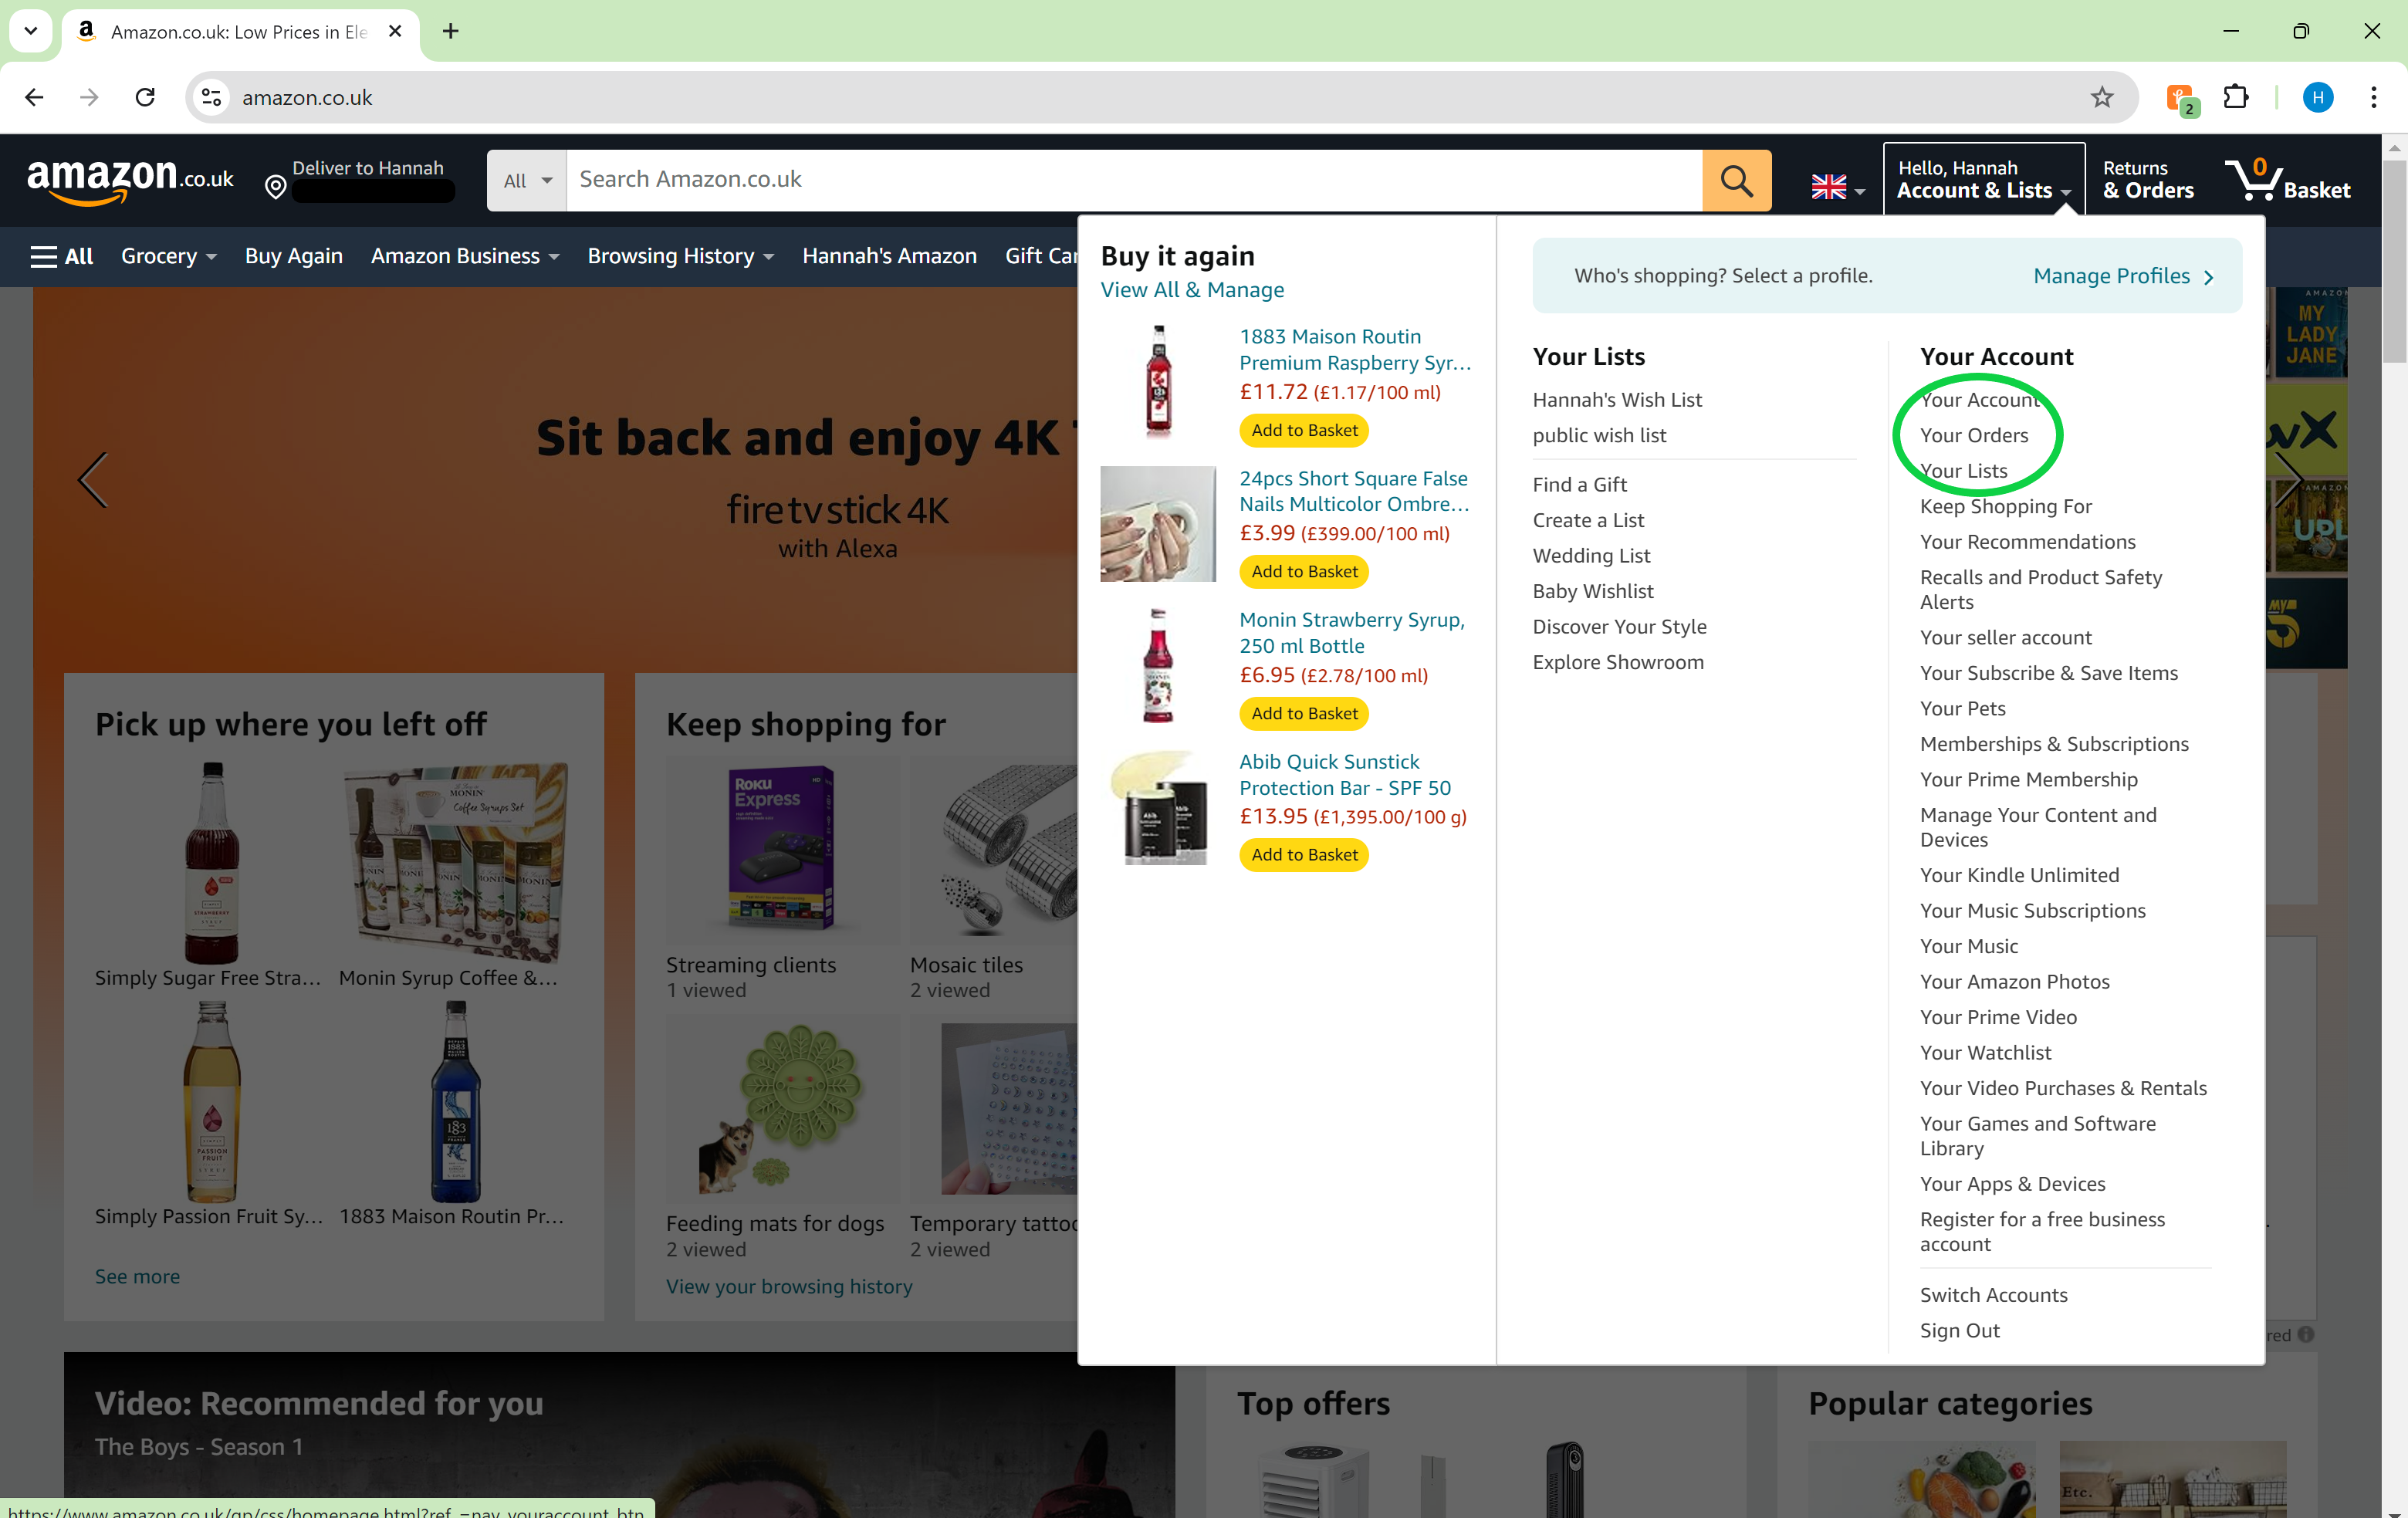Open the All hamburger menu
The width and height of the screenshot is (2408, 1518).
[x=62, y=256]
